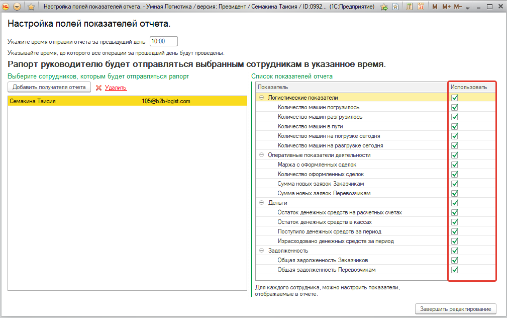Uncheck Оперативные показатели деятельности checkbox

click(x=455, y=155)
